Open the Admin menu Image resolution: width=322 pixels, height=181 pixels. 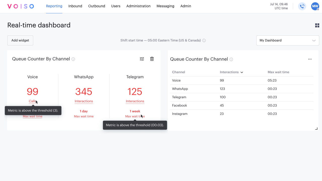coord(186,6)
